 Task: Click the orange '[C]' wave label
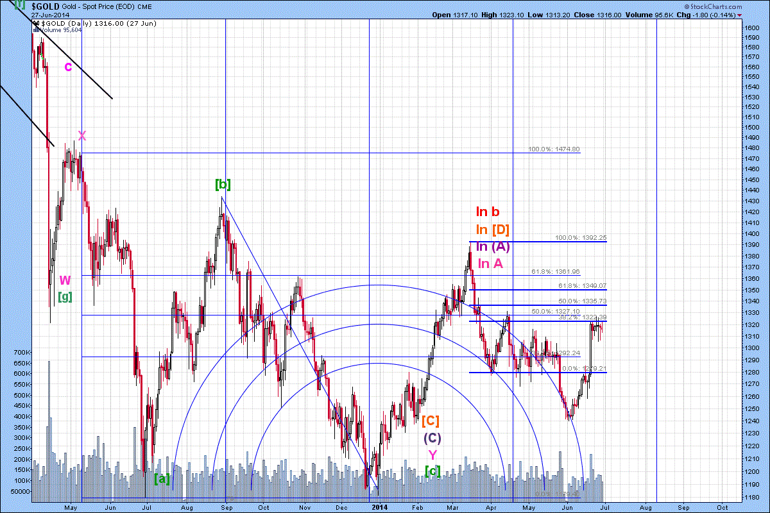[431, 420]
